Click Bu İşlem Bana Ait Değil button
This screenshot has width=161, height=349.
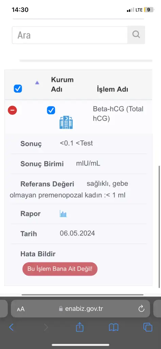[60, 269]
